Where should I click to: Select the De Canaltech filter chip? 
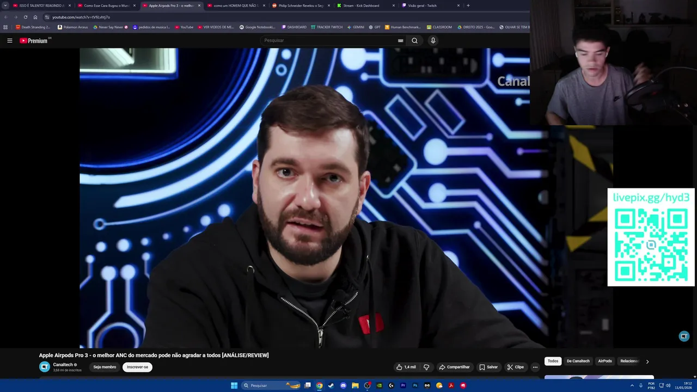click(x=578, y=361)
